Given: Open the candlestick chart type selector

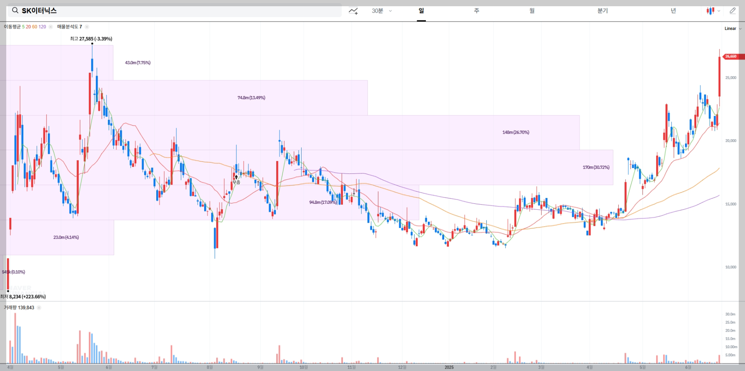Looking at the screenshot, I should [x=713, y=11].
